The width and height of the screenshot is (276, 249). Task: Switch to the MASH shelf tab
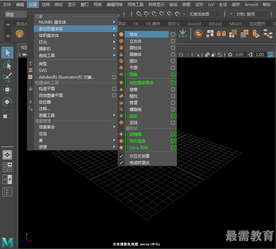click(x=235, y=24)
